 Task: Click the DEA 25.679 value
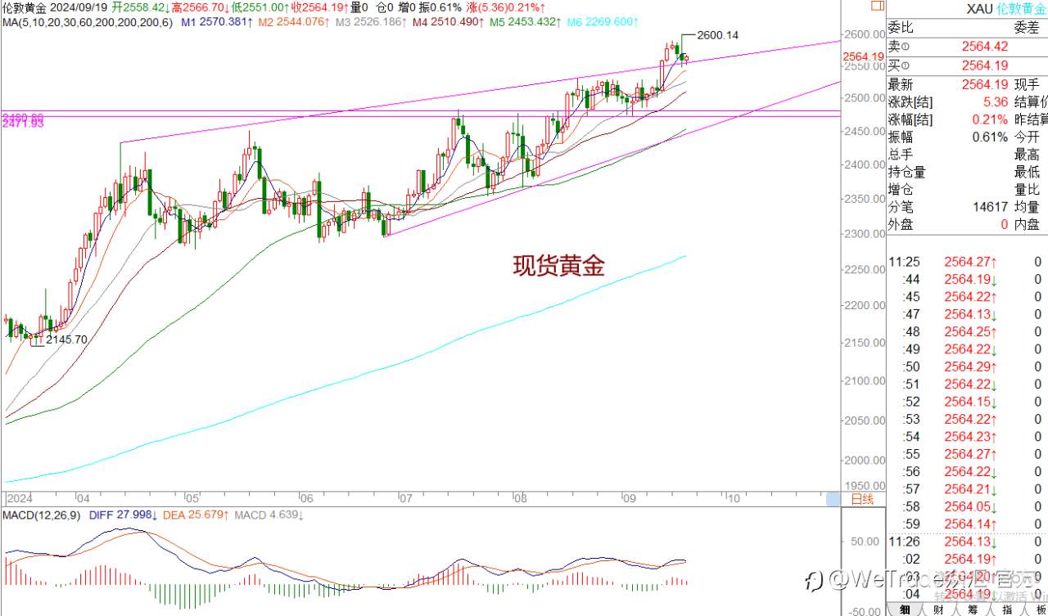tap(197, 515)
